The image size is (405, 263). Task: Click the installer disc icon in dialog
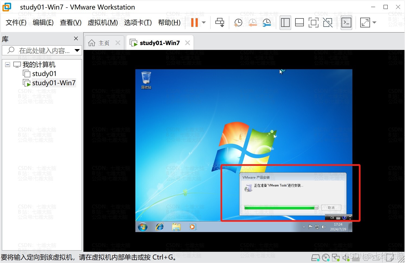[248, 188]
